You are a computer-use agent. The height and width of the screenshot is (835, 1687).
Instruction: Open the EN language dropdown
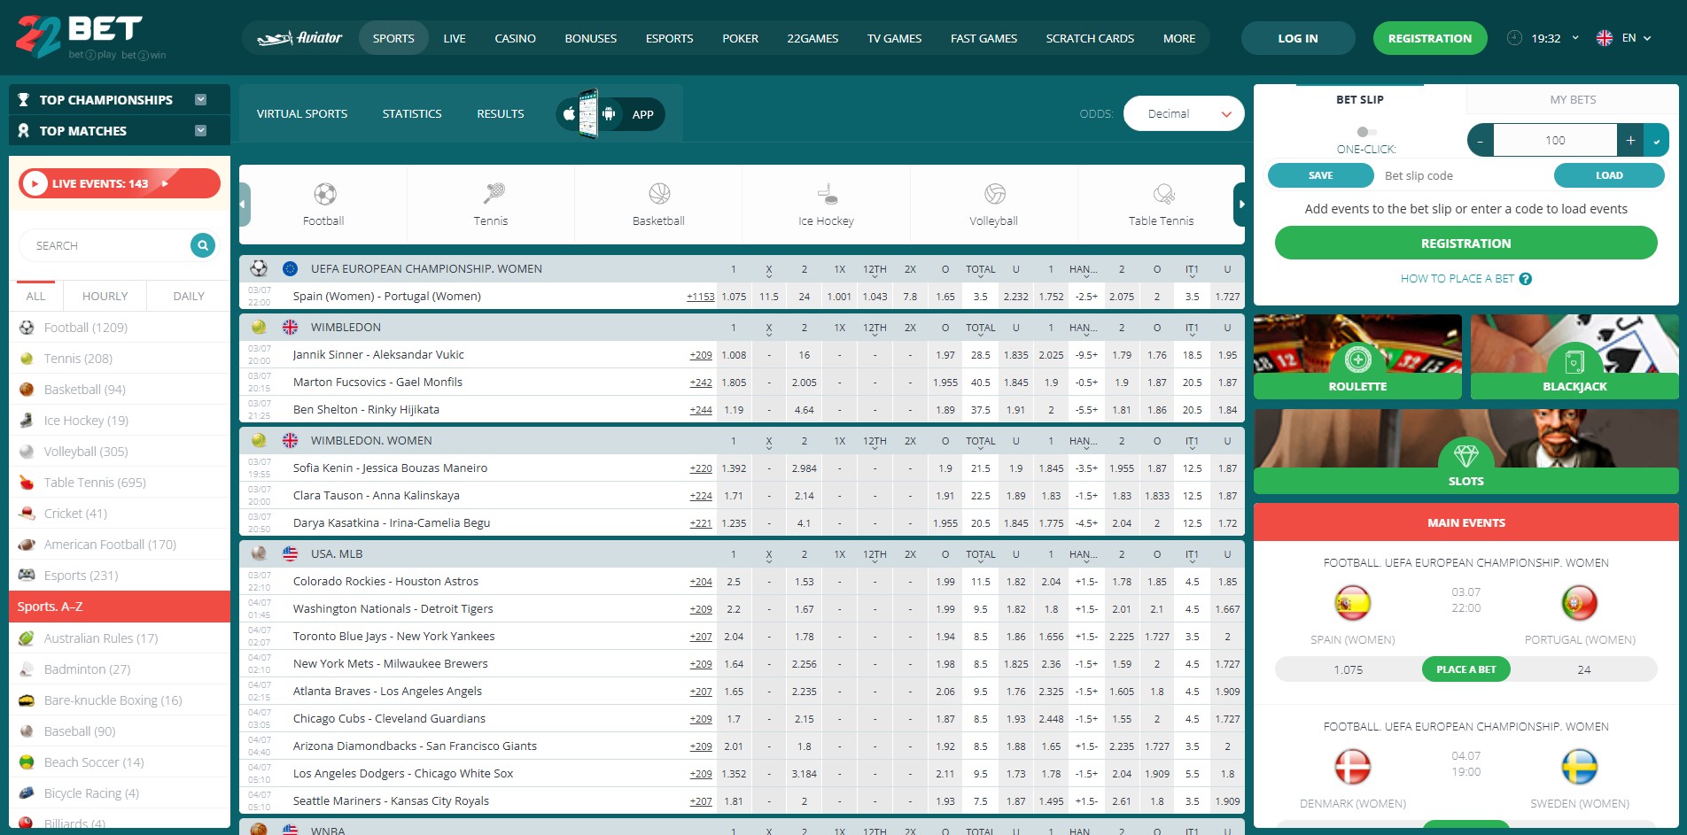(1637, 38)
